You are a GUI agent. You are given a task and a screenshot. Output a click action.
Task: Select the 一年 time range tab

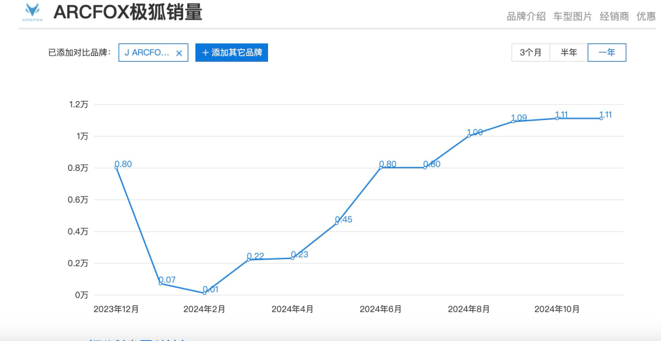coord(607,53)
